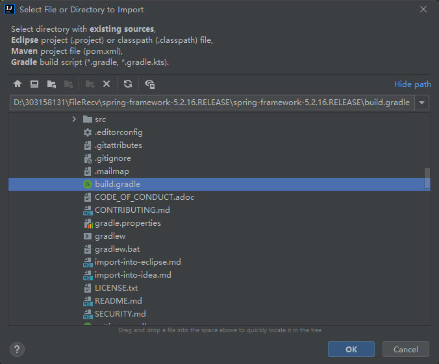Select the .mailmap file

pyautogui.click(x=219, y=171)
